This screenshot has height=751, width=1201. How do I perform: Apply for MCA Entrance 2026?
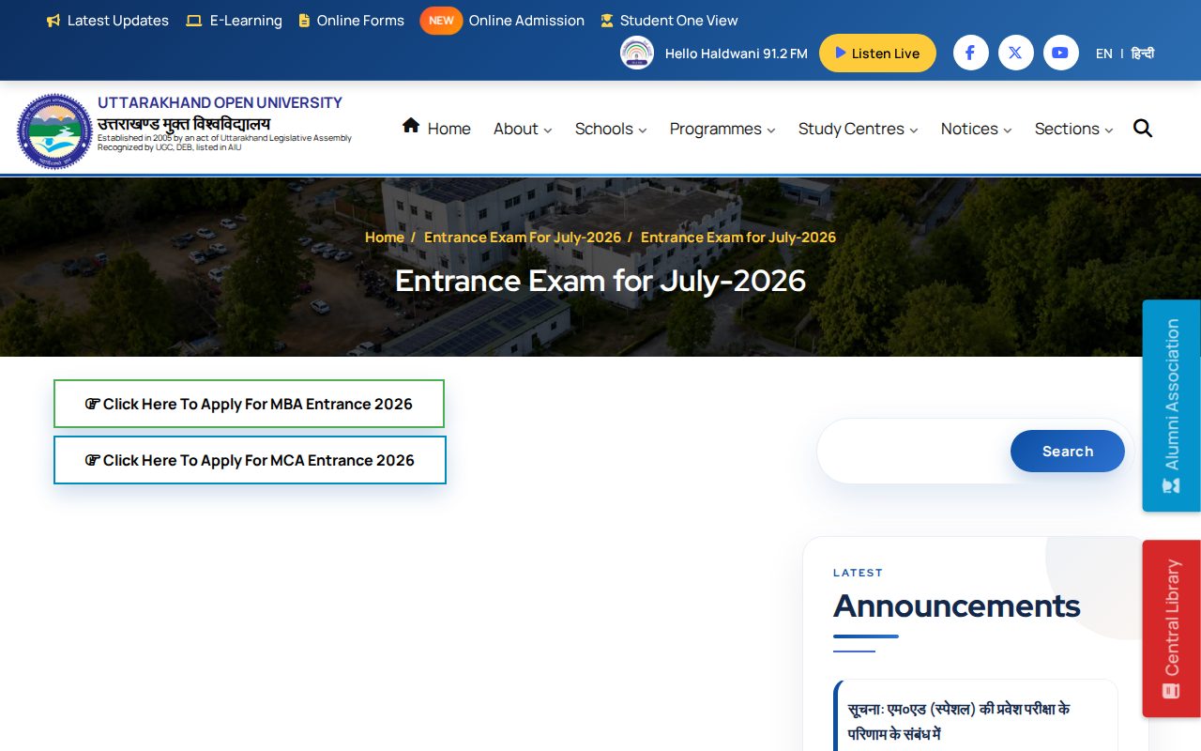click(x=250, y=460)
